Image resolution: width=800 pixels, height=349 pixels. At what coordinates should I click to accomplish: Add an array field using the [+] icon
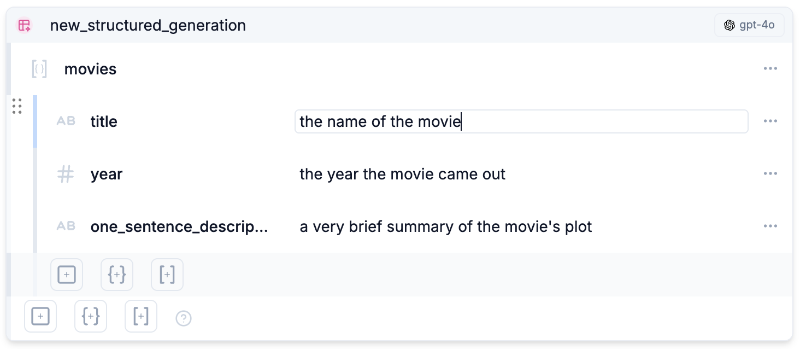pos(167,275)
